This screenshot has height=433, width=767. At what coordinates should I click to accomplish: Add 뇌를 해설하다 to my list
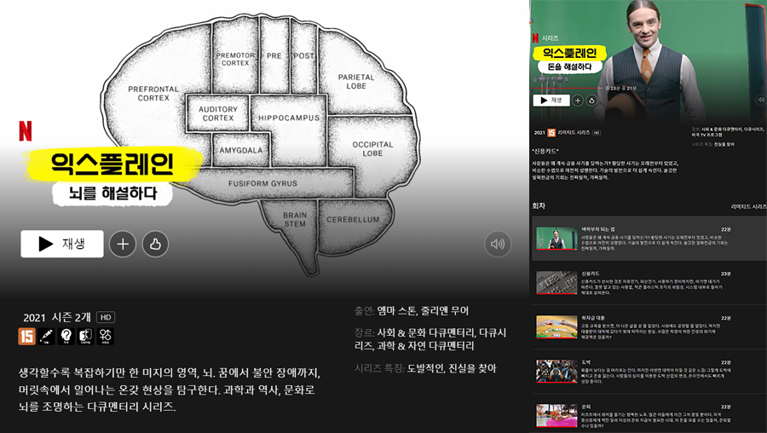pyautogui.click(x=122, y=244)
